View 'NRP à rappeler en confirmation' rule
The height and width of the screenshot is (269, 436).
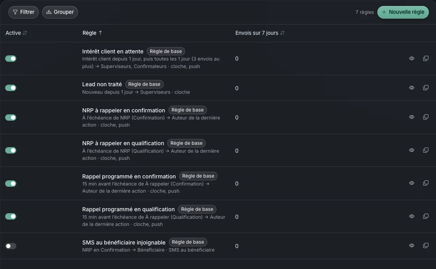[x=411, y=117]
